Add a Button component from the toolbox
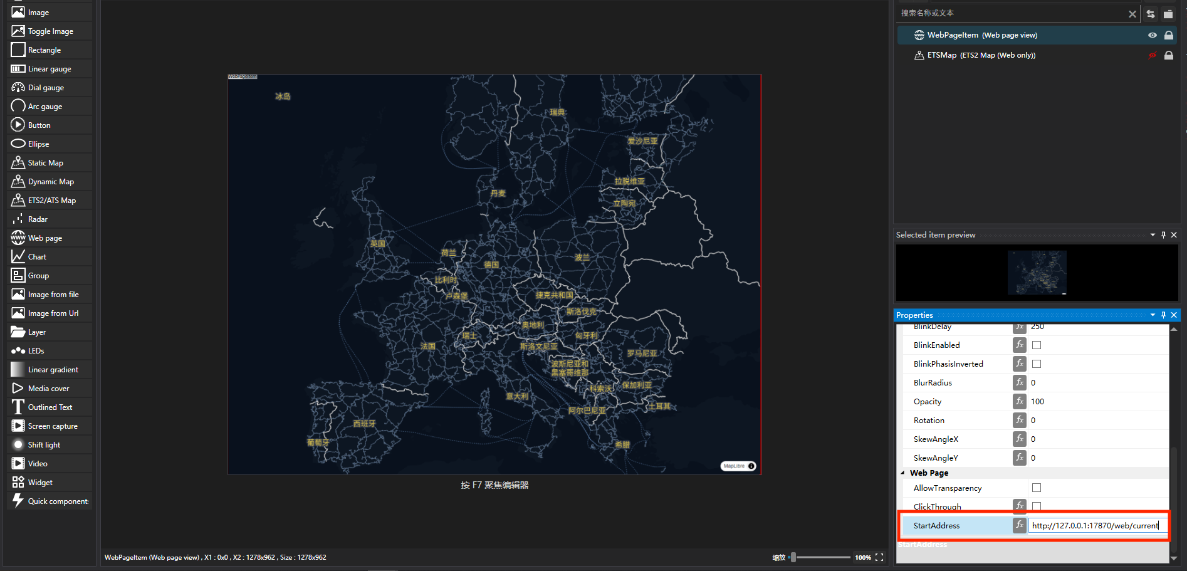This screenshot has height=571, width=1187. click(50, 125)
